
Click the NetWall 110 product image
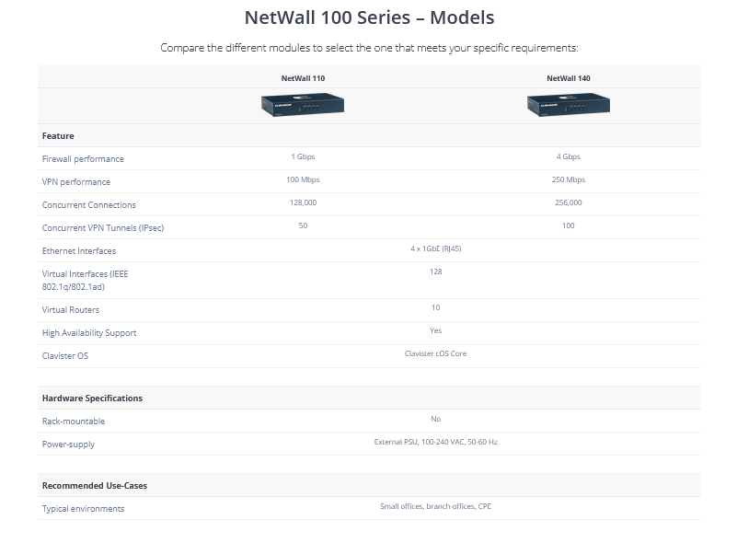[303, 104]
